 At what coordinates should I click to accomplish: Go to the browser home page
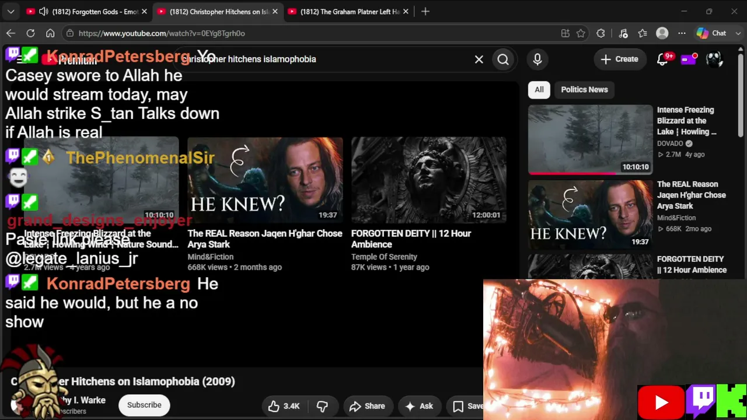click(x=50, y=33)
